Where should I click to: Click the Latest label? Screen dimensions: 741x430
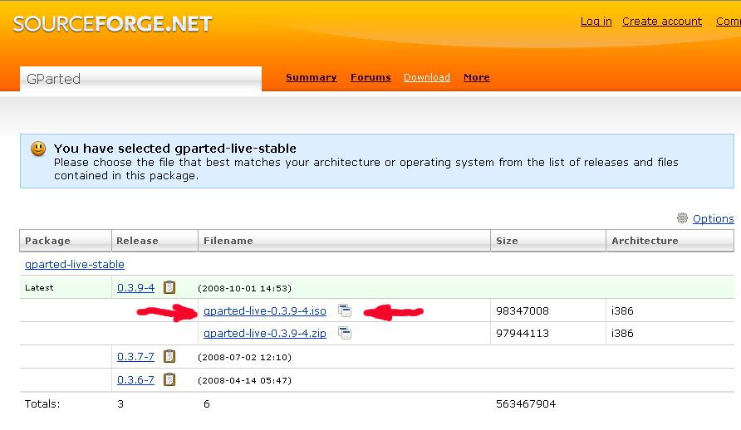(39, 288)
